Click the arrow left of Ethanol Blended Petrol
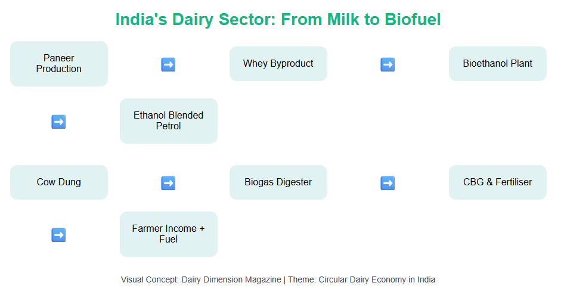Viewport: 561px width, 289px height. click(x=58, y=122)
